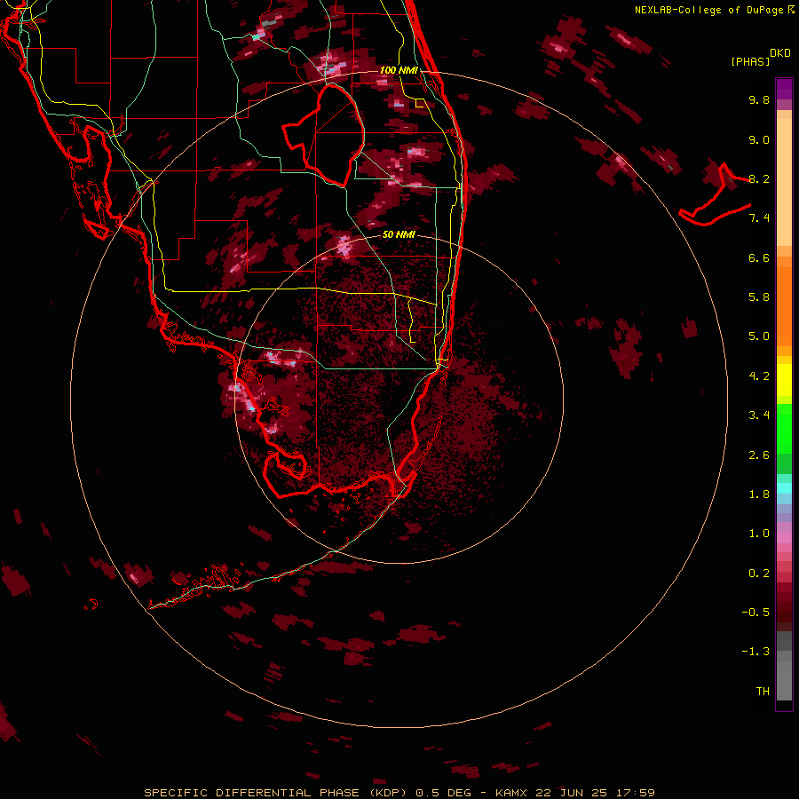Screen dimensions: 799x799
Task: Click the 100 NMI range ring label
Action: pos(399,70)
